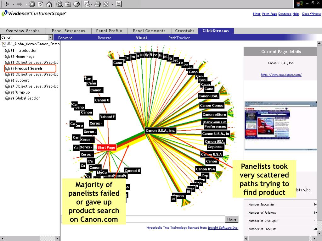This screenshot has width=322, height=241.
Task: Click the Copiers: node
Action: [x=215, y=147]
